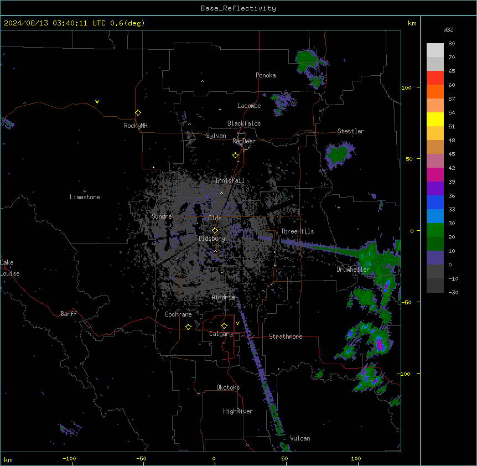The width and height of the screenshot is (477, 466).
Task: Click the storm cell east of Strathmore
Action: coord(380,344)
